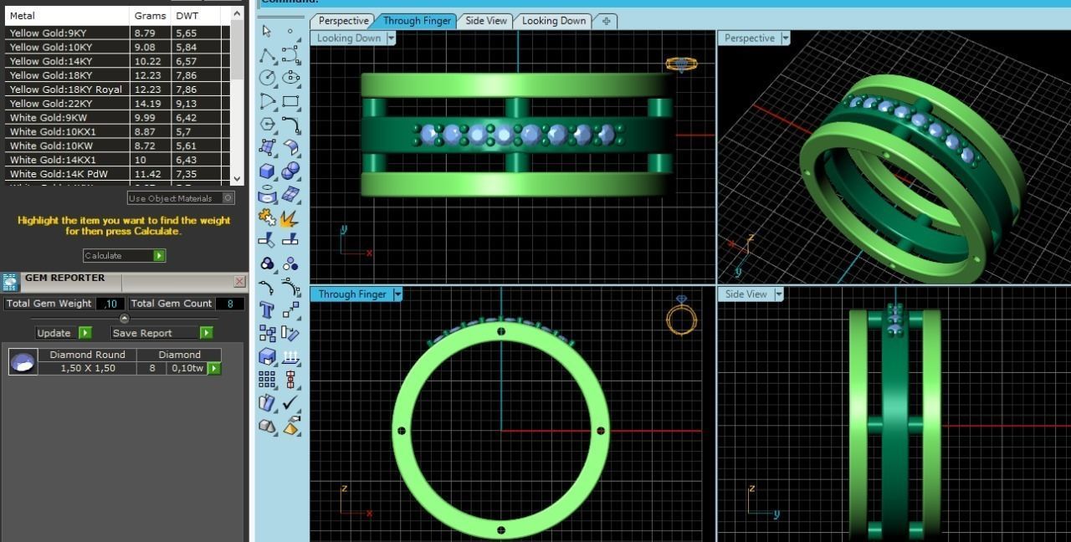Click the DWT column header
This screenshot has height=542, width=1071.
(197, 15)
